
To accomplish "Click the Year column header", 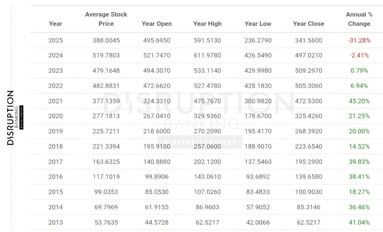I will (x=56, y=23).
